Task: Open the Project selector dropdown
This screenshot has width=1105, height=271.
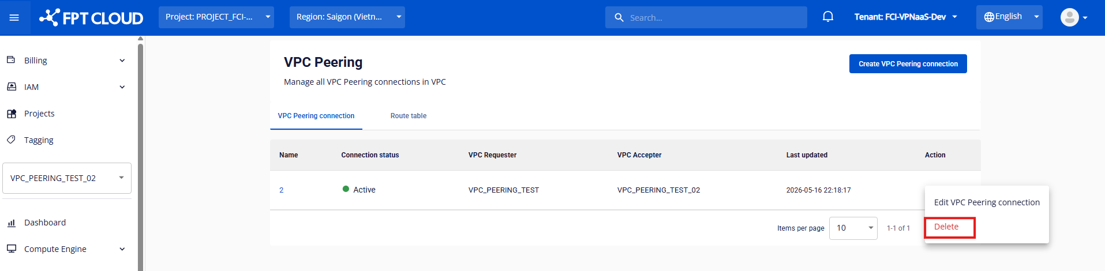Action: tap(216, 17)
